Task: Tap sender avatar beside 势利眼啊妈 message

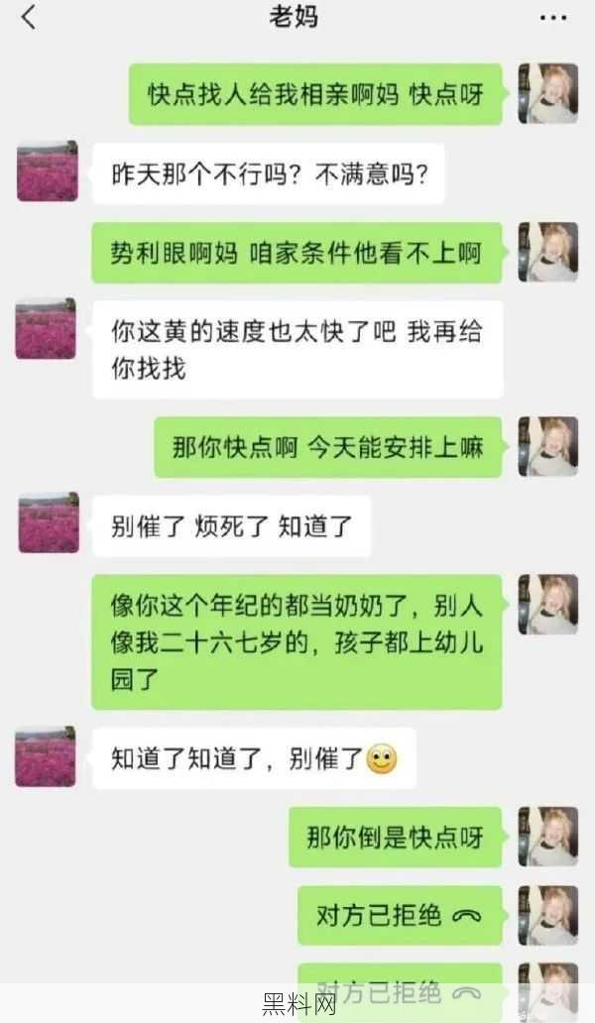Action: (548, 252)
